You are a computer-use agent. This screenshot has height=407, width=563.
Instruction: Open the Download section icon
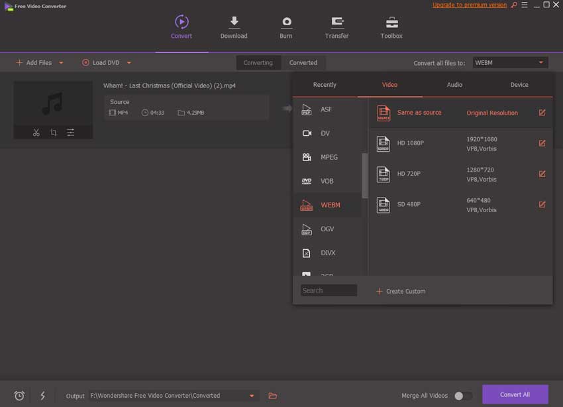coord(234,22)
